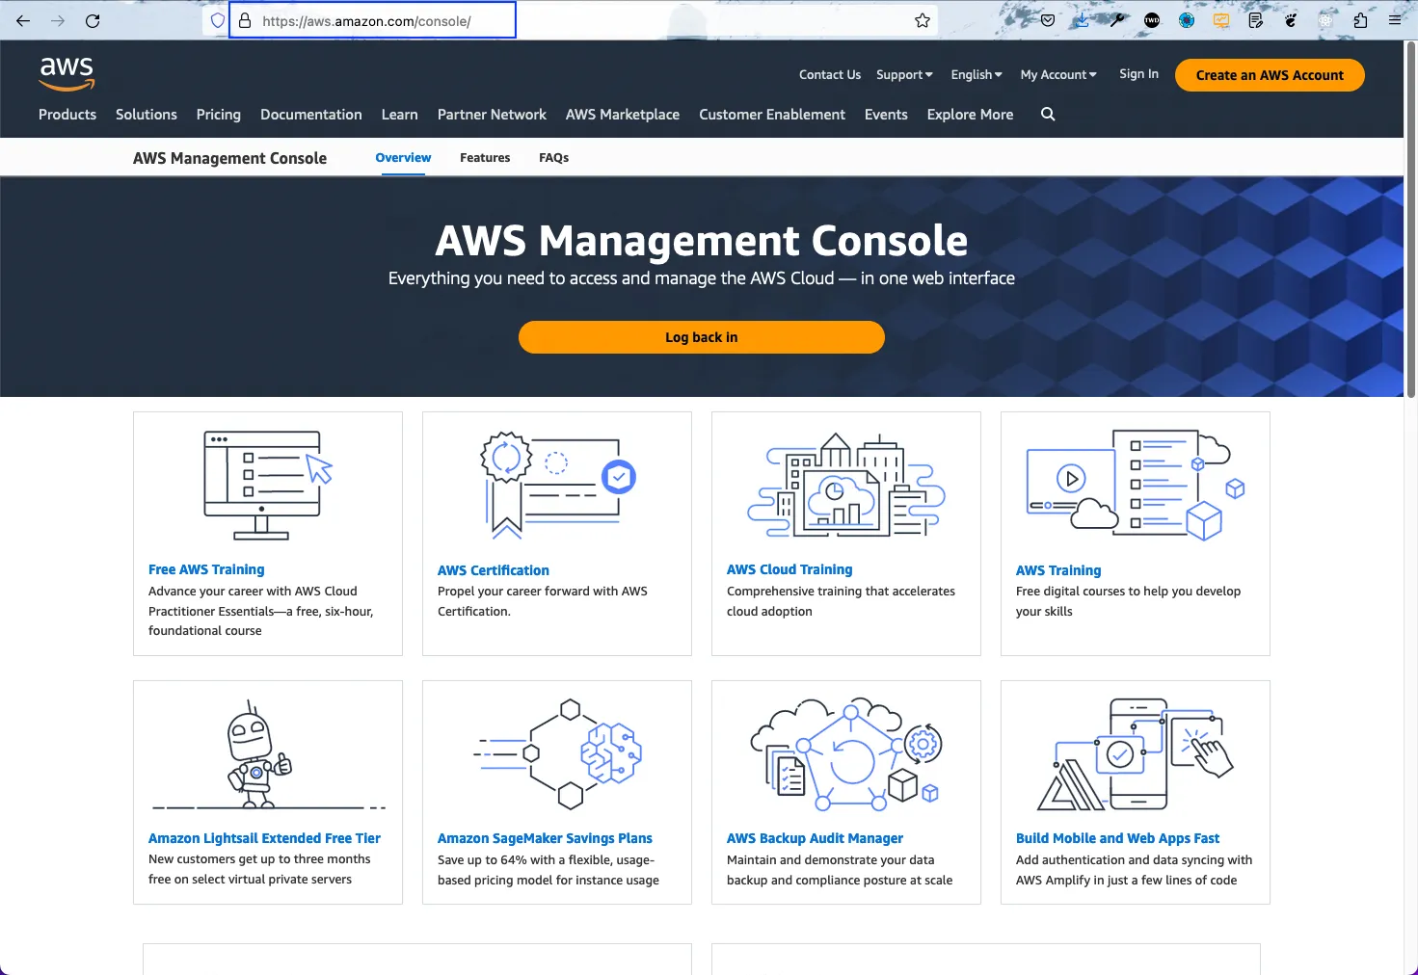This screenshot has width=1418, height=975.
Task: Switch to the FAQs tab
Action: point(553,158)
